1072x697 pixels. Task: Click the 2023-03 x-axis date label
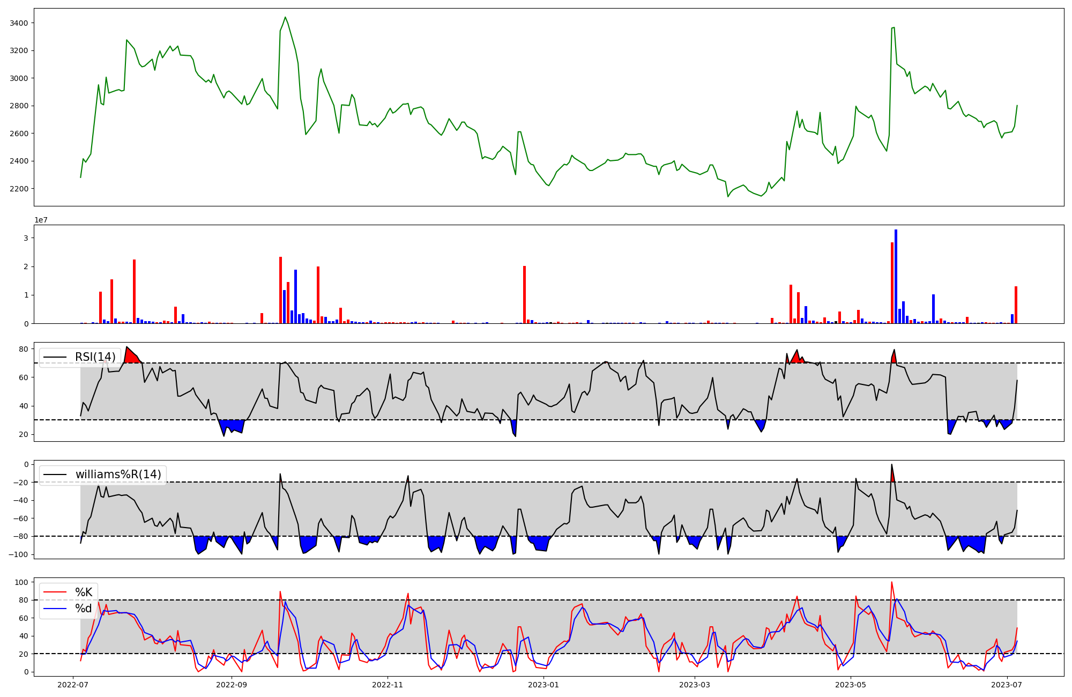click(695, 685)
